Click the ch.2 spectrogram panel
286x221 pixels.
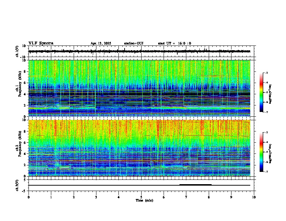tap(139, 148)
